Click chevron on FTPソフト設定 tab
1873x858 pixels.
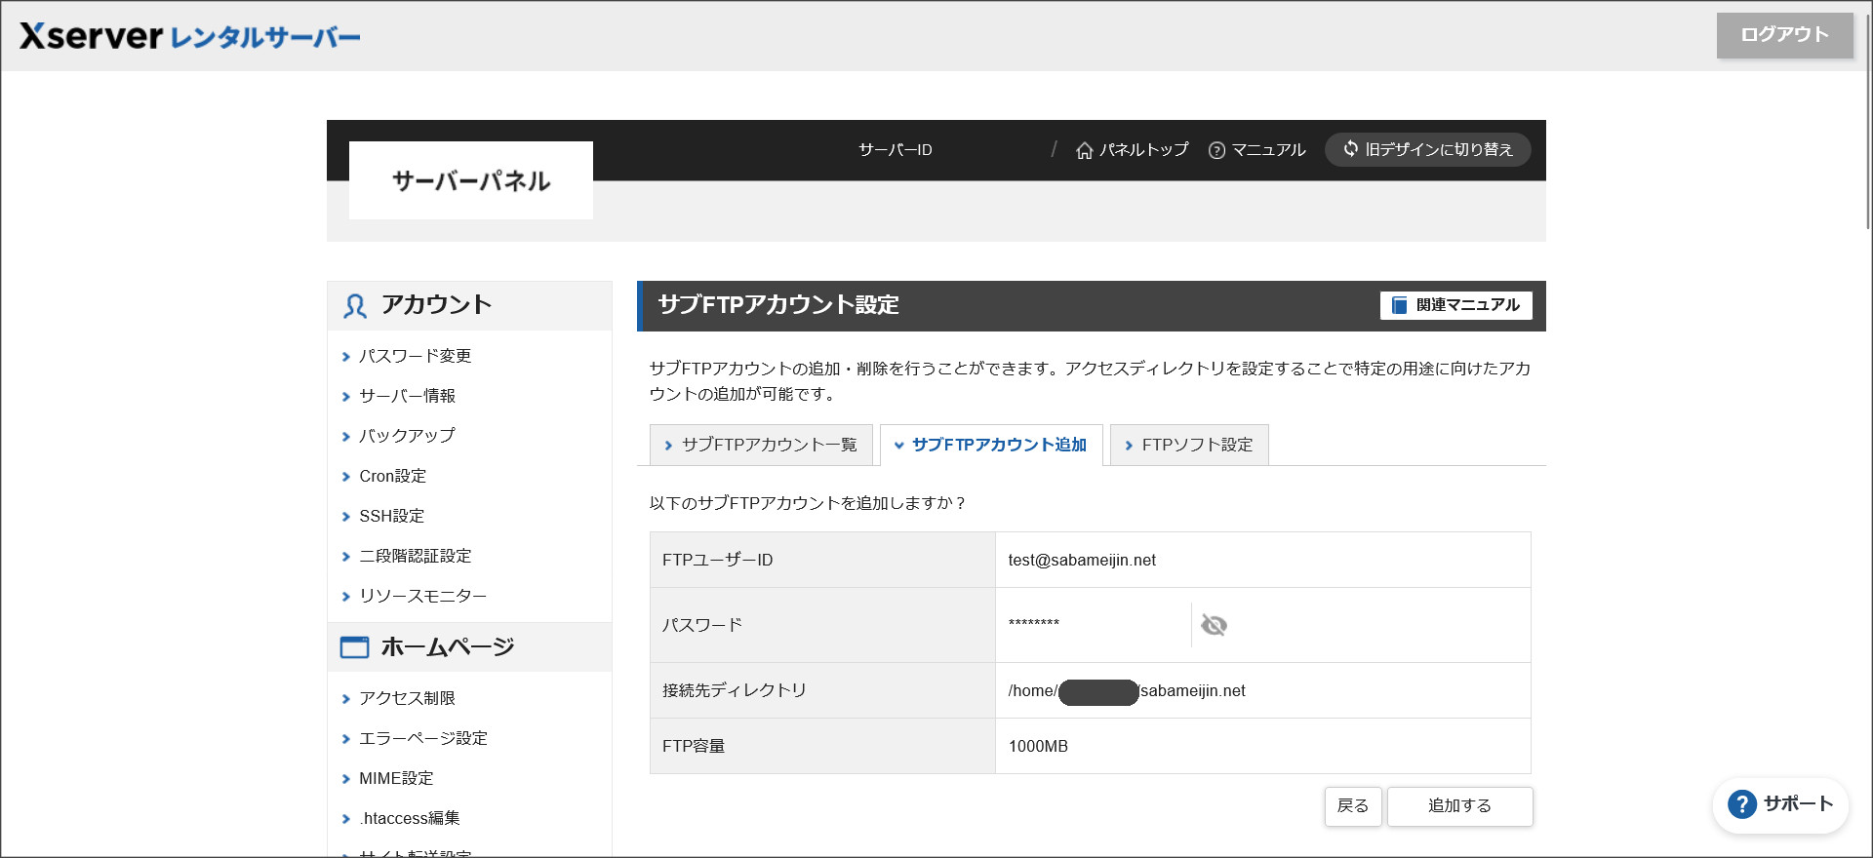coord(1129,446)
